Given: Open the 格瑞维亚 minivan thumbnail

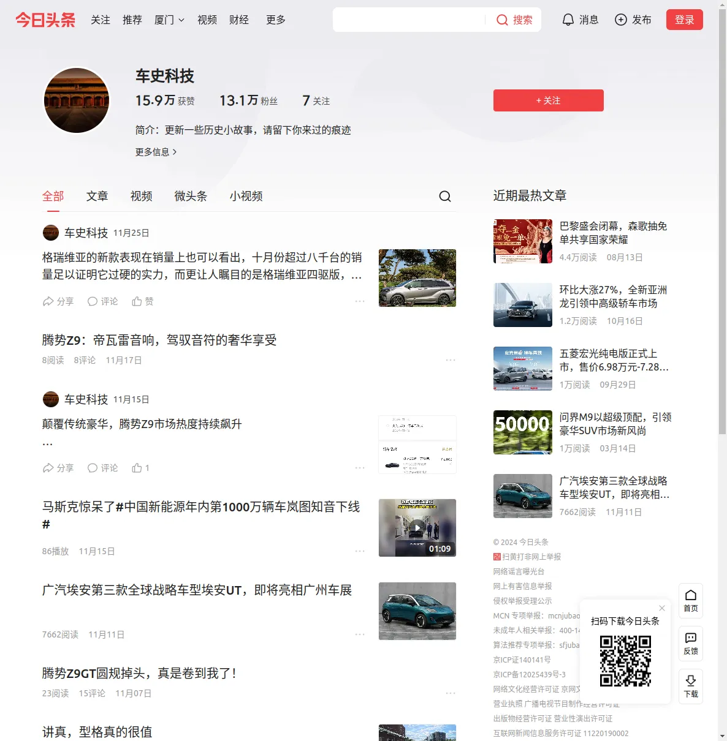Looking at the screenshot, I should (417, 278).
